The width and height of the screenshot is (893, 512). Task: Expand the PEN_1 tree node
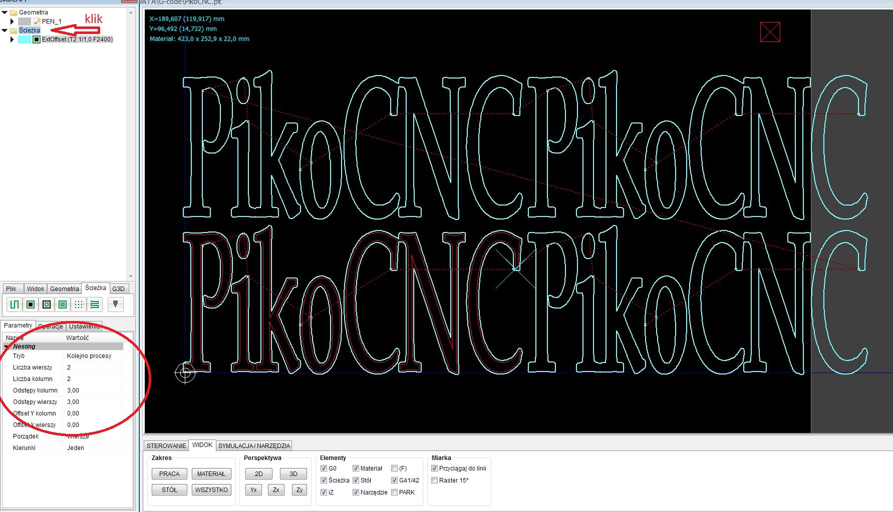tap(12, 21)
